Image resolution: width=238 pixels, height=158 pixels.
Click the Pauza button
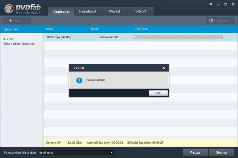coord(195,152)
